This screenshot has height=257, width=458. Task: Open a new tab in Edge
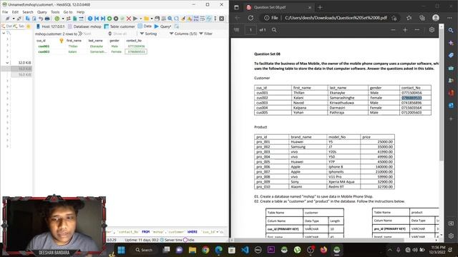pyautogui.click(x=320, y=7)
